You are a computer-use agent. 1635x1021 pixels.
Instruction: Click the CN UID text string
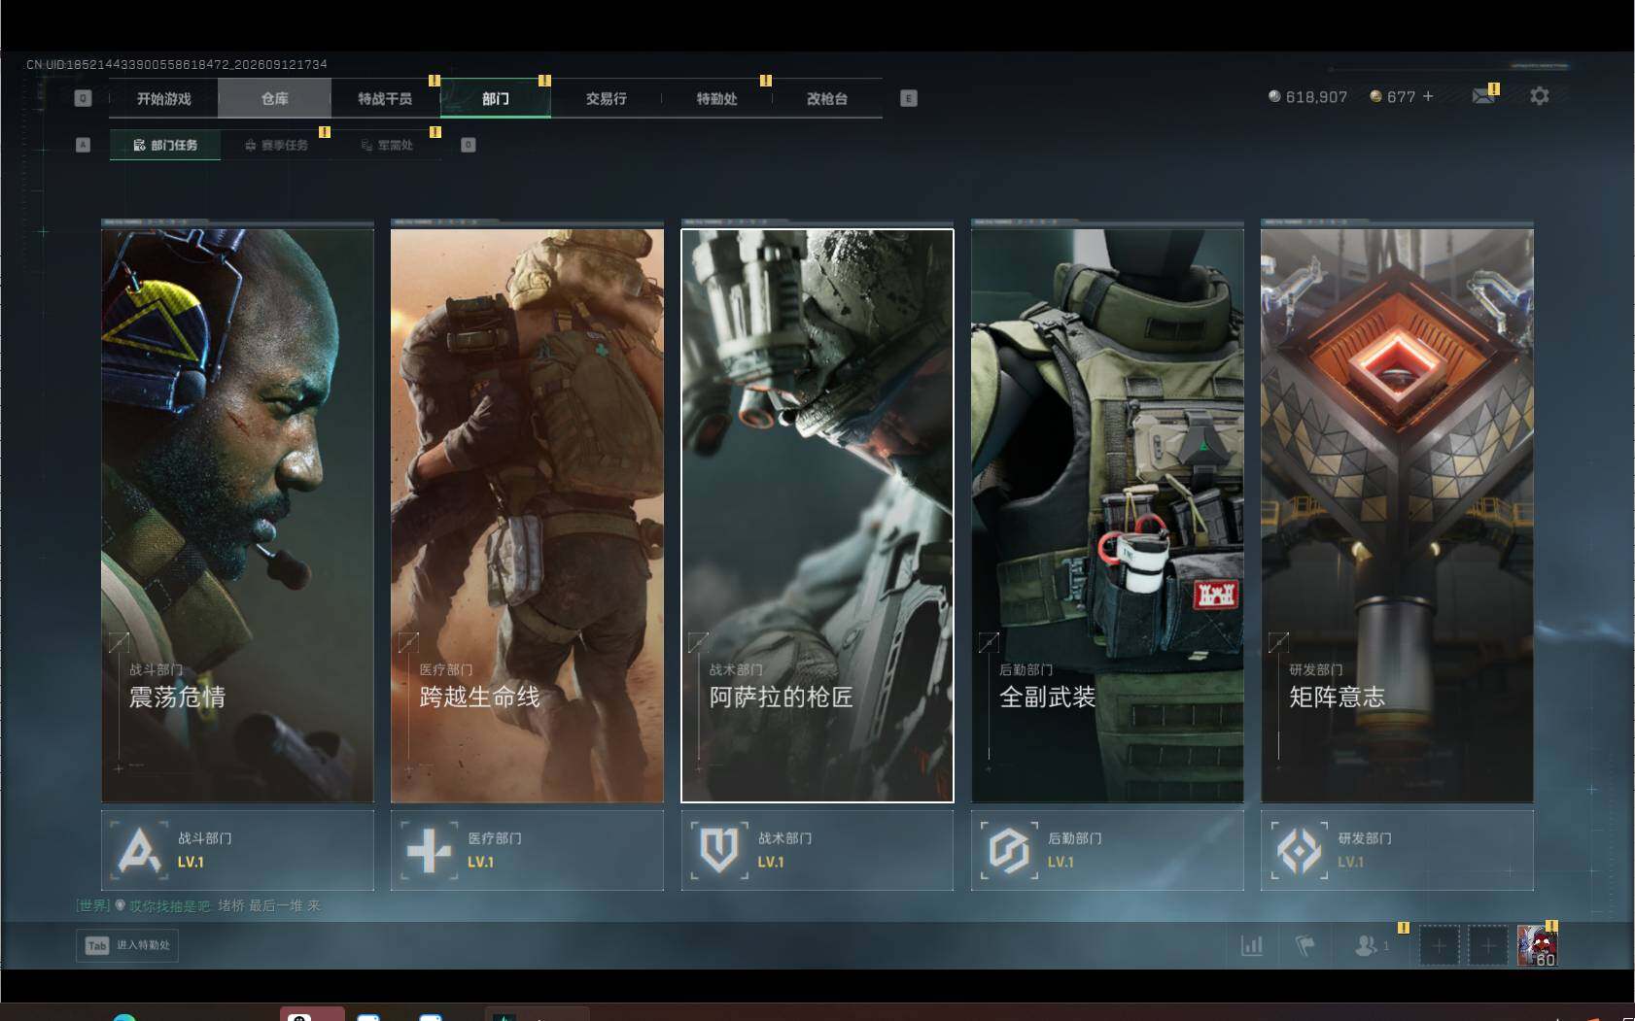click(177, 64)
